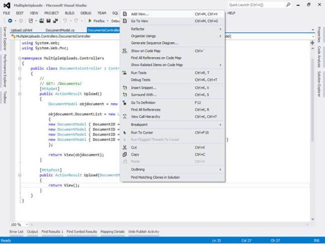
Task: Open the Output tab
Action: 32,231
